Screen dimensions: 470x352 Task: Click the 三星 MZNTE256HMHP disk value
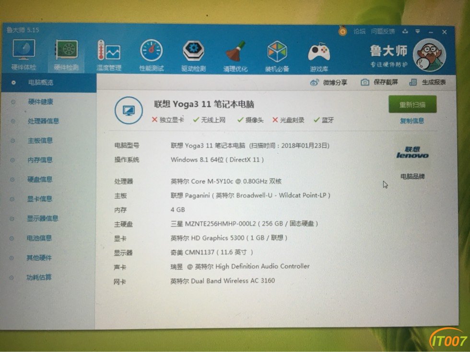coord(244,224)
